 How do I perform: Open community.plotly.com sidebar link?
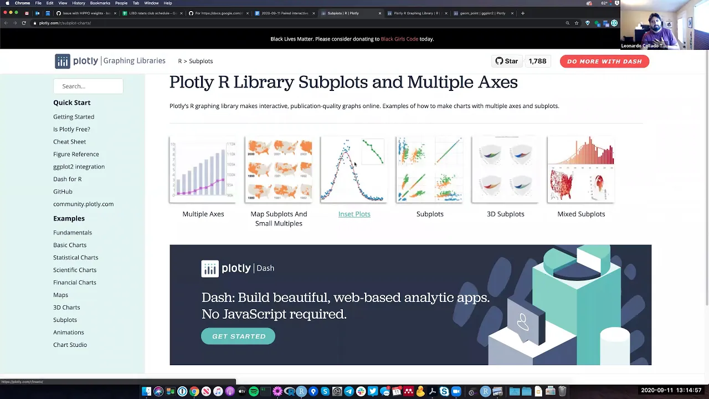tap(83, 204)
